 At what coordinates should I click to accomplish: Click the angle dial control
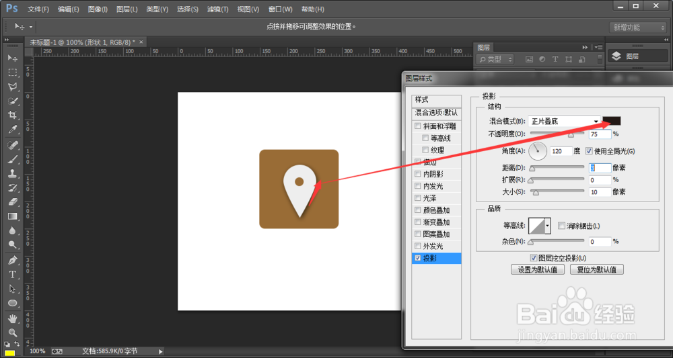tap(538, 150)
